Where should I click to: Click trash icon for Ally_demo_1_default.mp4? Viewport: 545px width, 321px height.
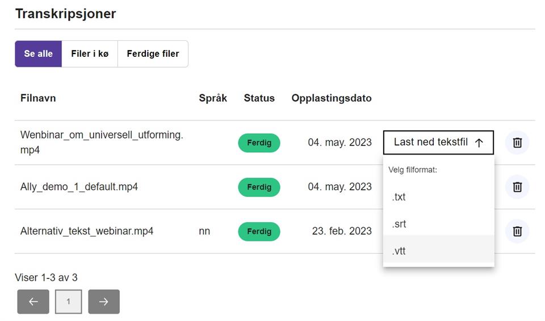[517, 187]
